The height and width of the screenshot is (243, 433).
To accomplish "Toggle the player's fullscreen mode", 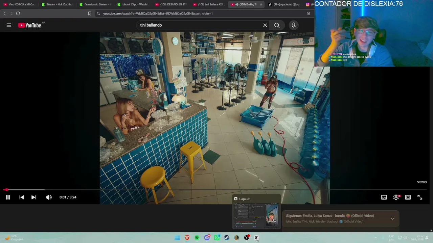I will point(420,197).
